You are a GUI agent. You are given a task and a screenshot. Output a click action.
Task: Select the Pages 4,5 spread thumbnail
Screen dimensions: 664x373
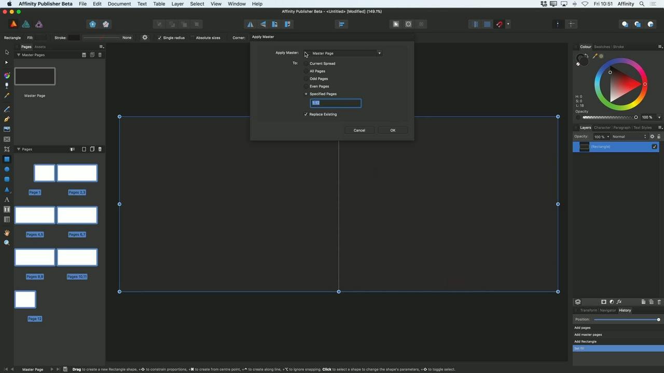(35, 215)
